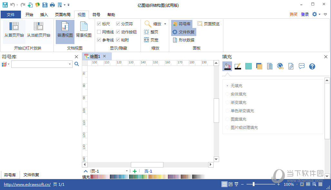Open the hyperlink panel icon with globe

coord(280,66)
